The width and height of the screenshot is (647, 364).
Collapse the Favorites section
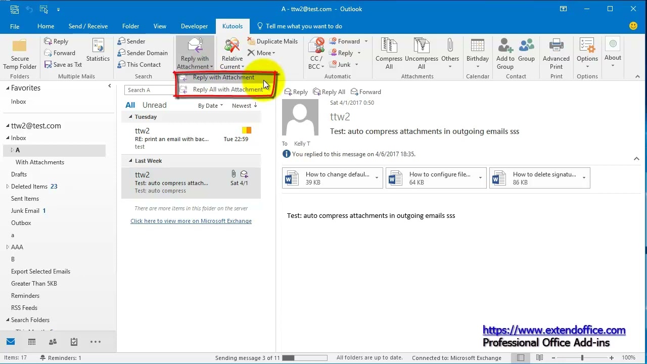tap(8, 88)
